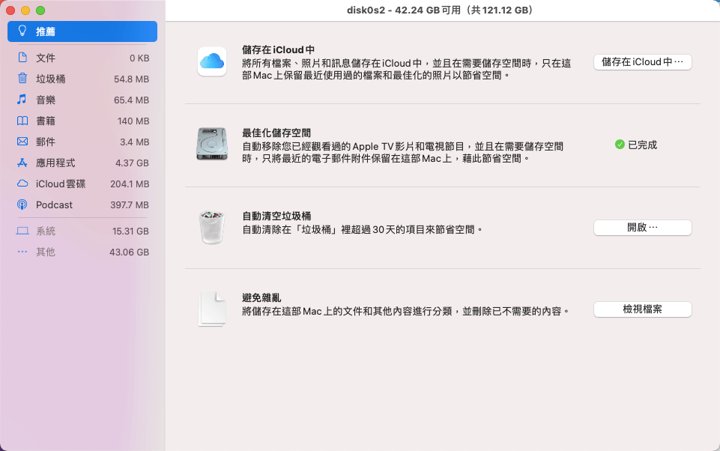
Task: Select 文件 category row label
Action: click(x=46, y=58)
